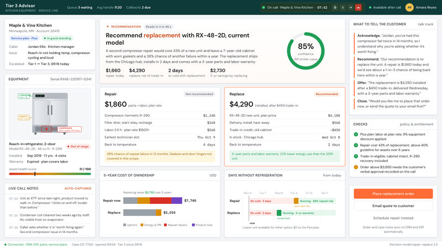Image resolution: width=442 pixels, height=248 pixels.
Task: Open Amara Reyes AR avatar
Action: [409, 8]
